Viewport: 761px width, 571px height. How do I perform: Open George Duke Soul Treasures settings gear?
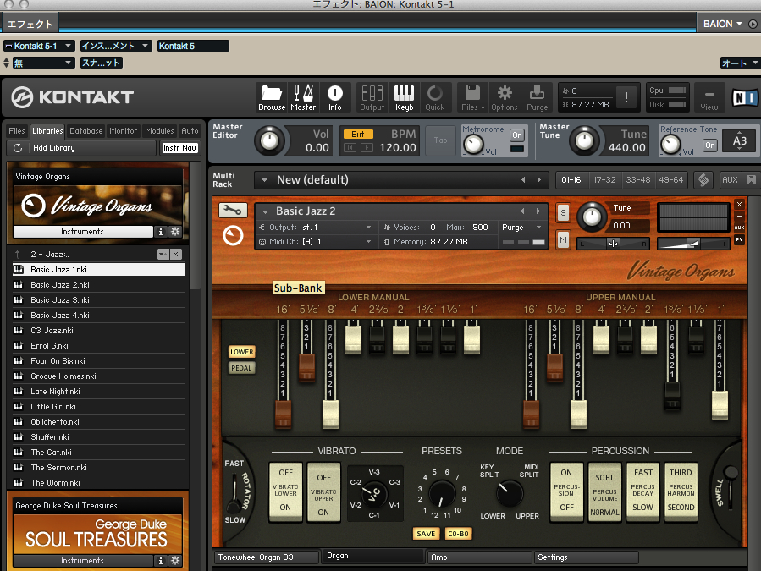(x=175, y=561)
